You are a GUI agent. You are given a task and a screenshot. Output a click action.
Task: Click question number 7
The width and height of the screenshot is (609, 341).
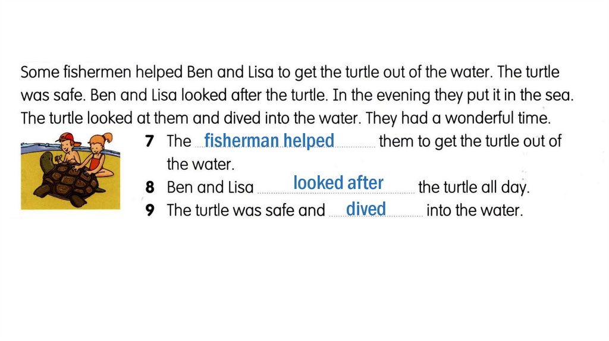(x=151, y=141)
